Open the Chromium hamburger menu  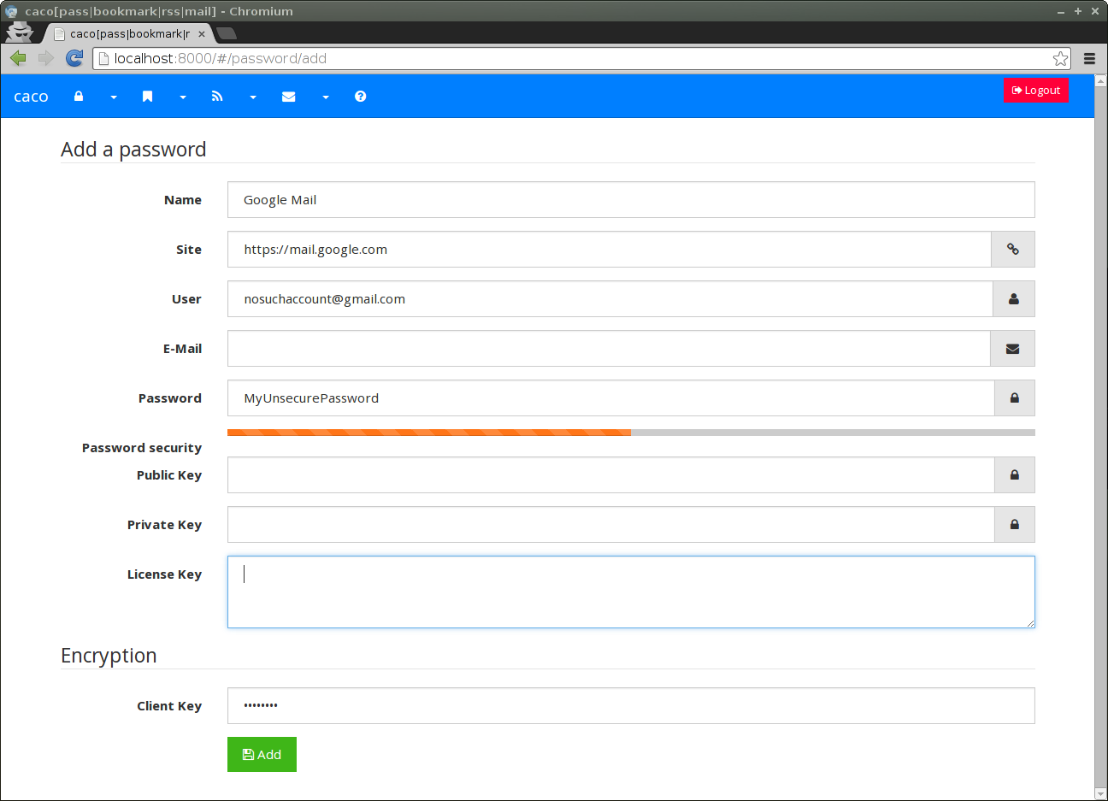[1089, 58]
